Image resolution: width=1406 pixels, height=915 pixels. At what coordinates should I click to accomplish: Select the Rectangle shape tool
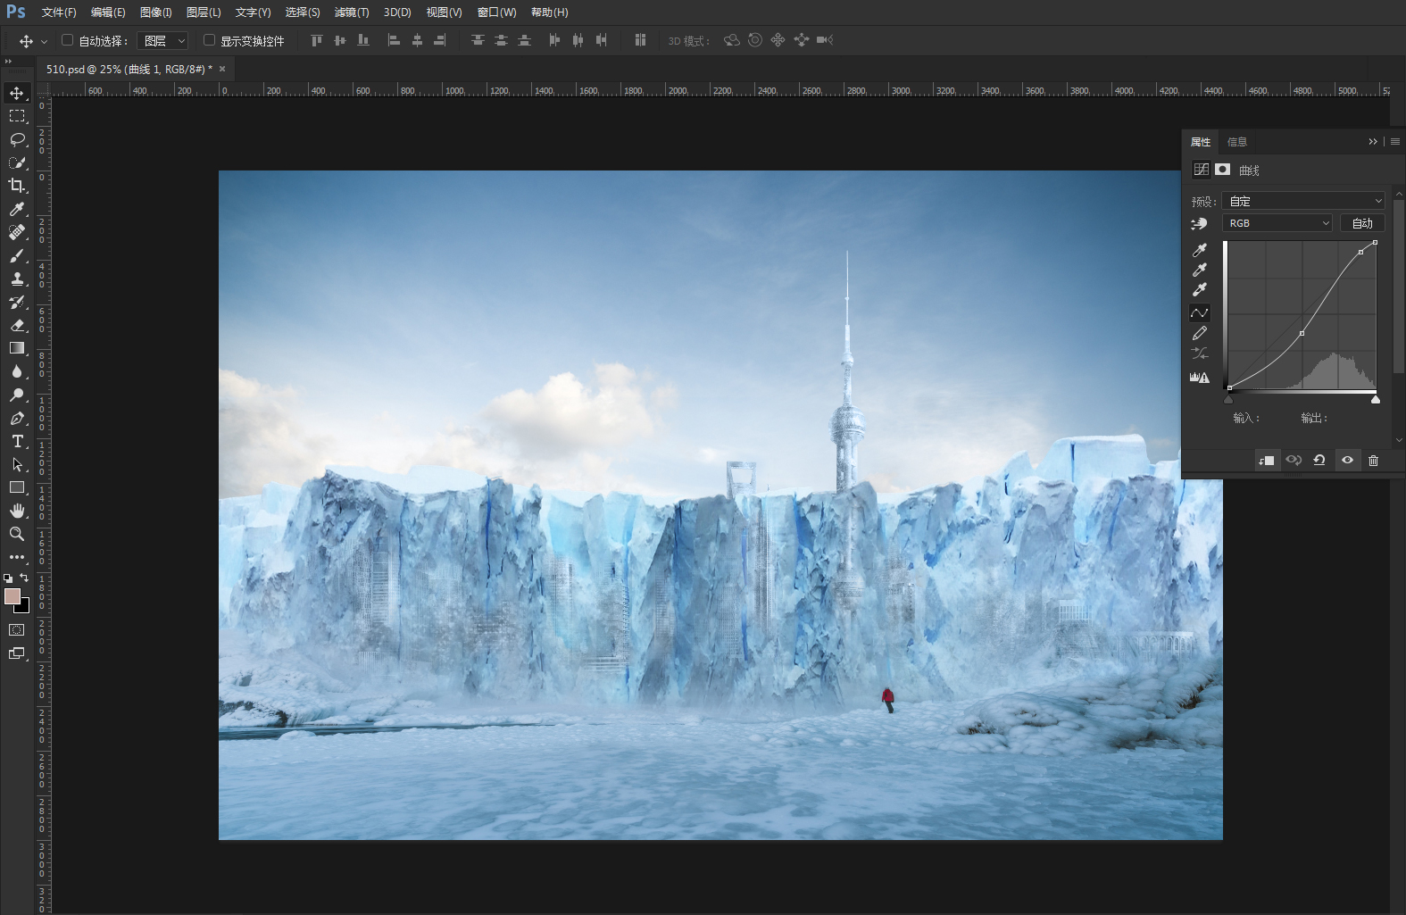(x=17, y=487)
